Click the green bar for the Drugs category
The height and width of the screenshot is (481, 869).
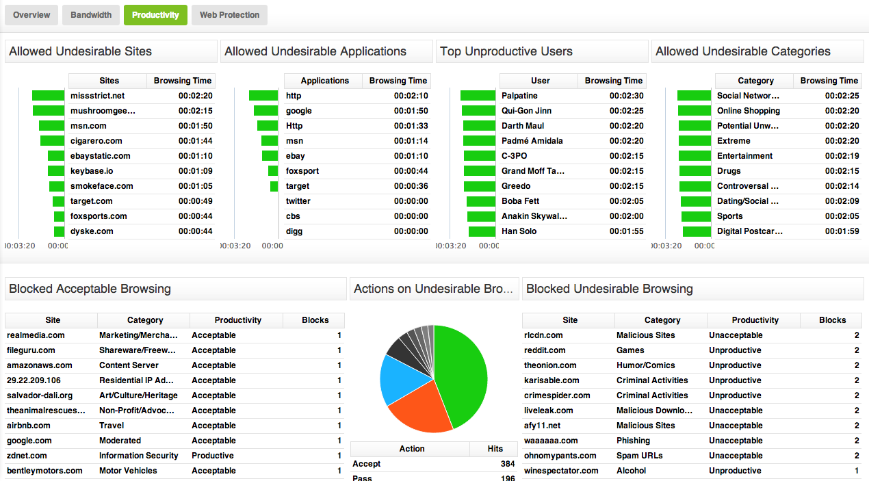tap(696, 171)
